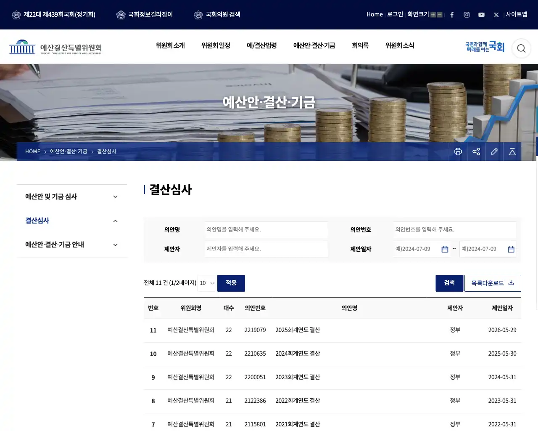Open the 위원회 소식 menu
Image resolution: width=538 pixels, height=431 pixels.
coord(400,45)
